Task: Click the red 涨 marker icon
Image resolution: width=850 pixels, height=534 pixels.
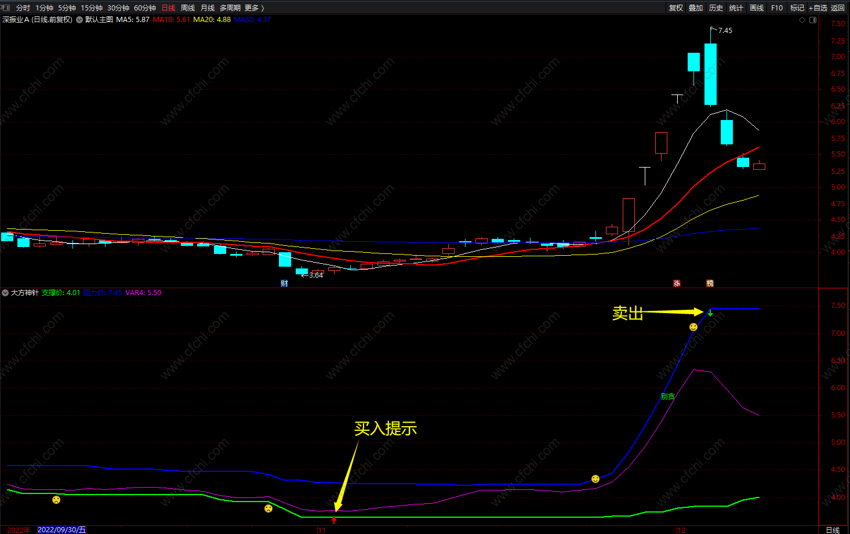Action: (677, 284)
